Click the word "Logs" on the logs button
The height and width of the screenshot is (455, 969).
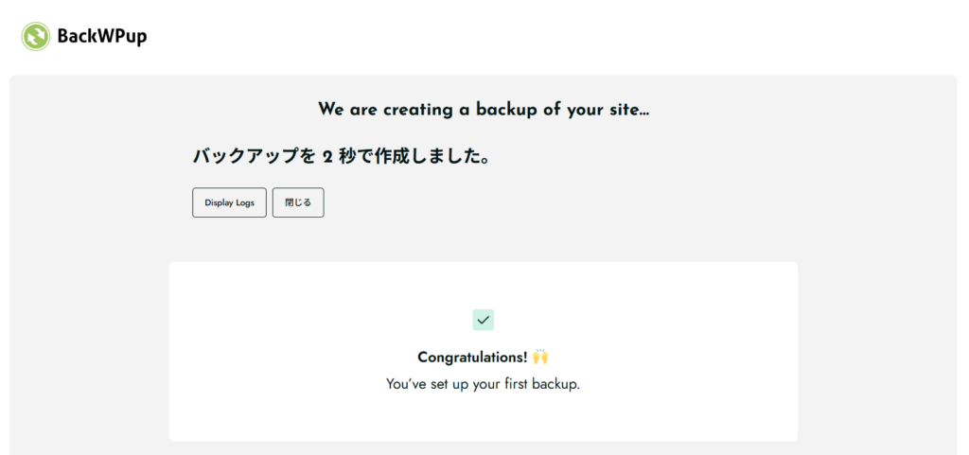click(x=243, y=202)
